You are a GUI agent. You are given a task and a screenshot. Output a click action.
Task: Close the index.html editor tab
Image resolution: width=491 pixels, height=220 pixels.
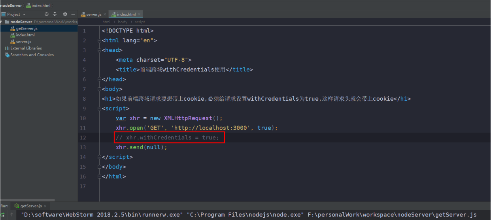pyautogui.click(x=139, y=15)
